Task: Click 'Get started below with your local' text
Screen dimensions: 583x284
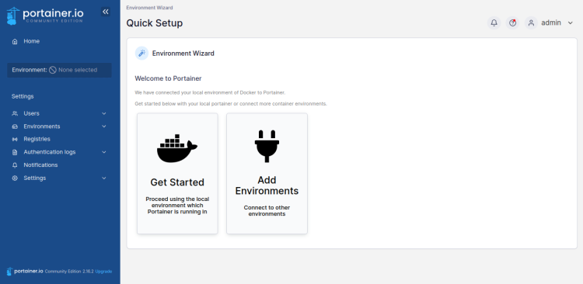Action: pos(231,104)
